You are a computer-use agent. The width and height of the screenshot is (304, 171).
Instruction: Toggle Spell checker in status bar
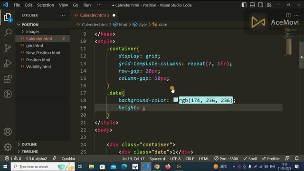pos(250,159)
